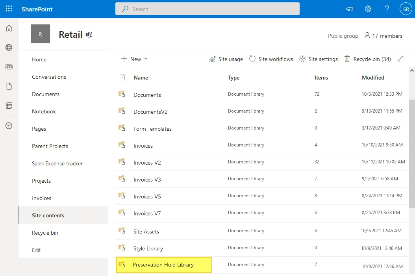Open Recycle bin in site navigation
Viewport: 415px width, 276px height.
(x=45, y=233)
